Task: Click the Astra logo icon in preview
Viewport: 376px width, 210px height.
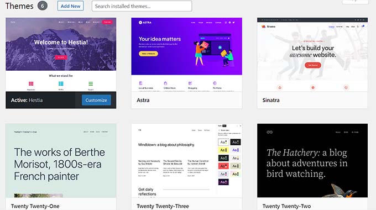Action: tap(140, 23)
